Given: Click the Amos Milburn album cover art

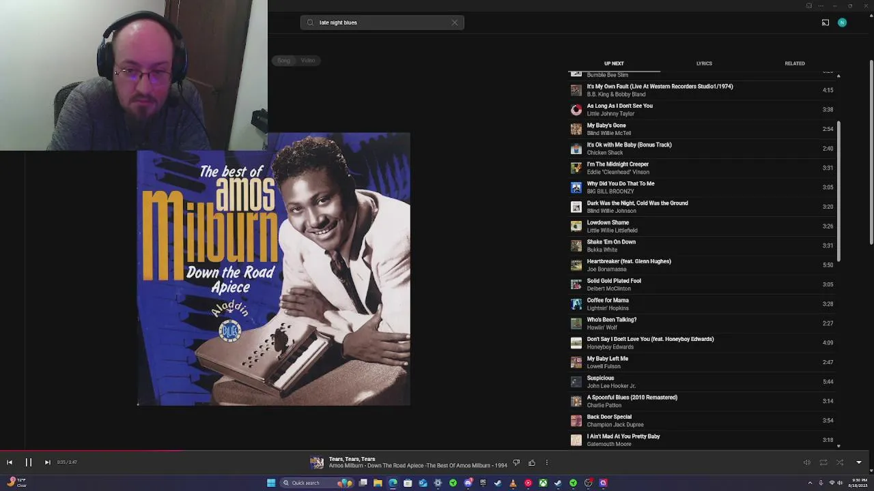Looking at the screenshot, I should coord(273,269).
